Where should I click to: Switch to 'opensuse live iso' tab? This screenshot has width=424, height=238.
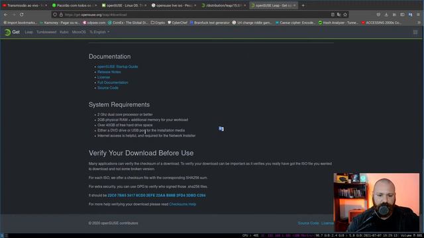[174, 5]
